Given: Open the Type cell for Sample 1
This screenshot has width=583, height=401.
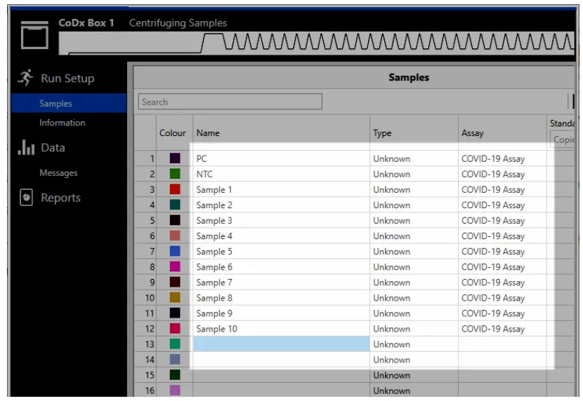Looking at the screenshot, I should click(414, 189).
